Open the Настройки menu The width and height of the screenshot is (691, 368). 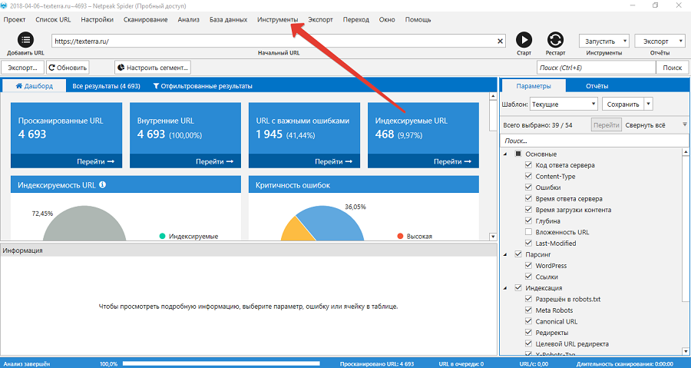click(97, 20)
